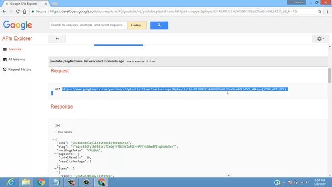Collapse the root JSON response object

click(x=53, y=139)
